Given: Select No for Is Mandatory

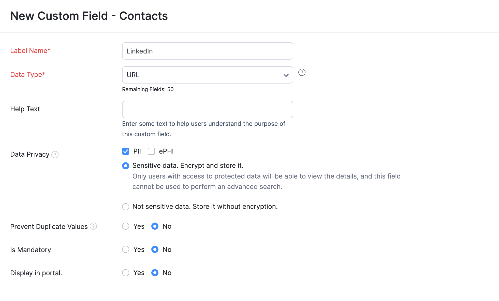Looking at the screenshot, I should [x=155, y=250].
